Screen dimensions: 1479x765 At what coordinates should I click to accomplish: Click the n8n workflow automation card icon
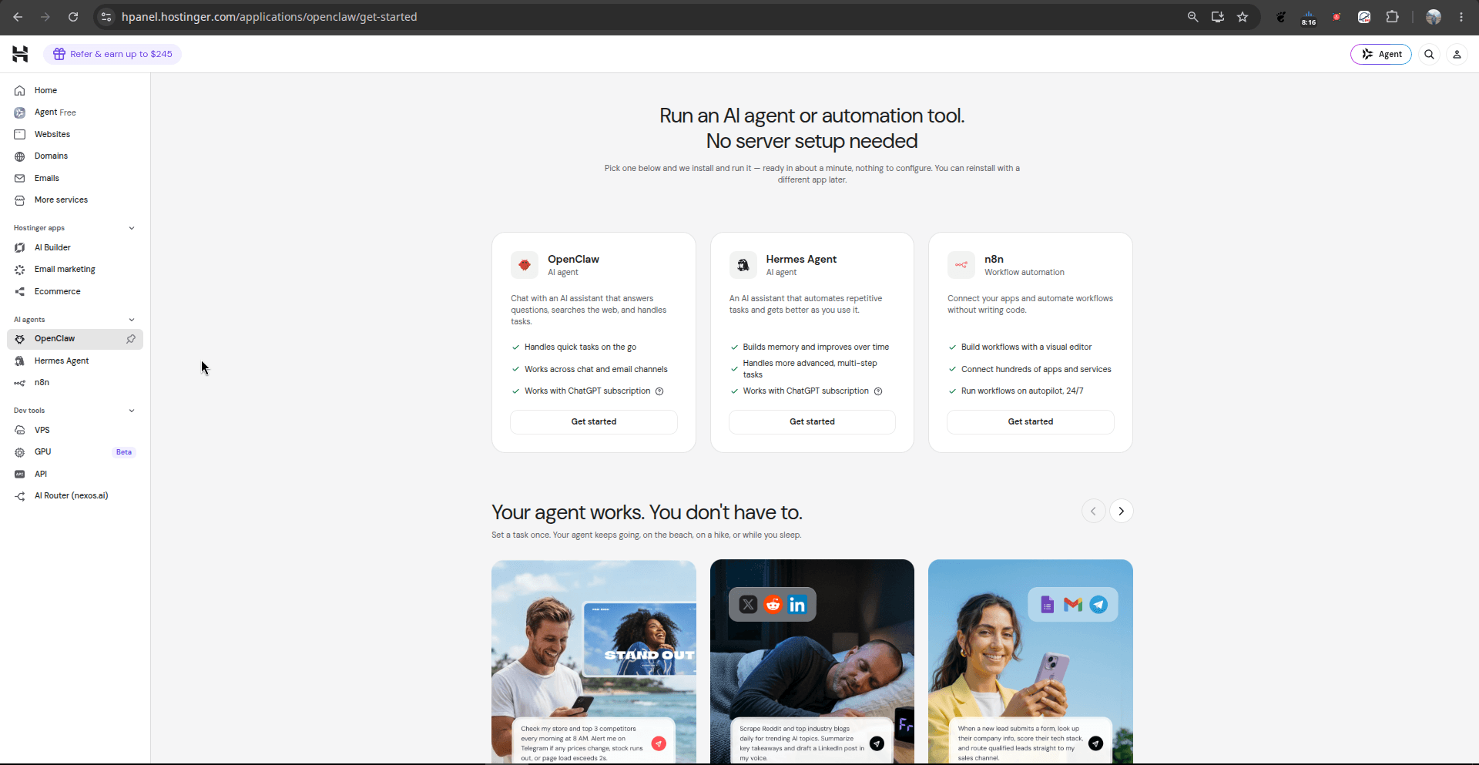[x=961, y=265]
